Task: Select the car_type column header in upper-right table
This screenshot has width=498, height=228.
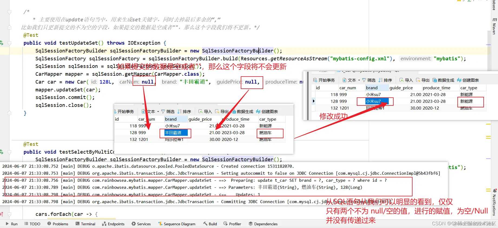Action: [x=473, y=88]
